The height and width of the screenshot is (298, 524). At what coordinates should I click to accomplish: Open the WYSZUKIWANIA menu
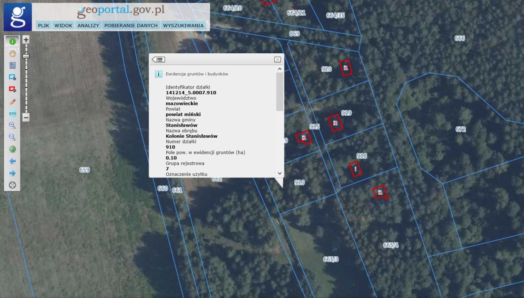click(183, 25)
